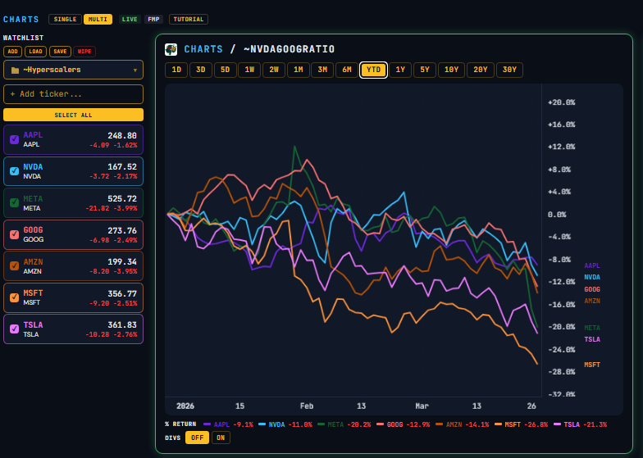This screenshot has width=643, height=458.
Task: Select the 1W timeframe
Action: coord(249,70)
